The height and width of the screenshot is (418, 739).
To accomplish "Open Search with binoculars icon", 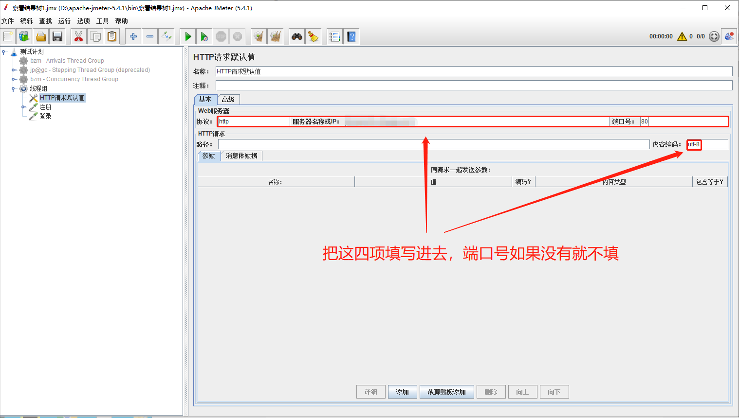I will [297, 36].
